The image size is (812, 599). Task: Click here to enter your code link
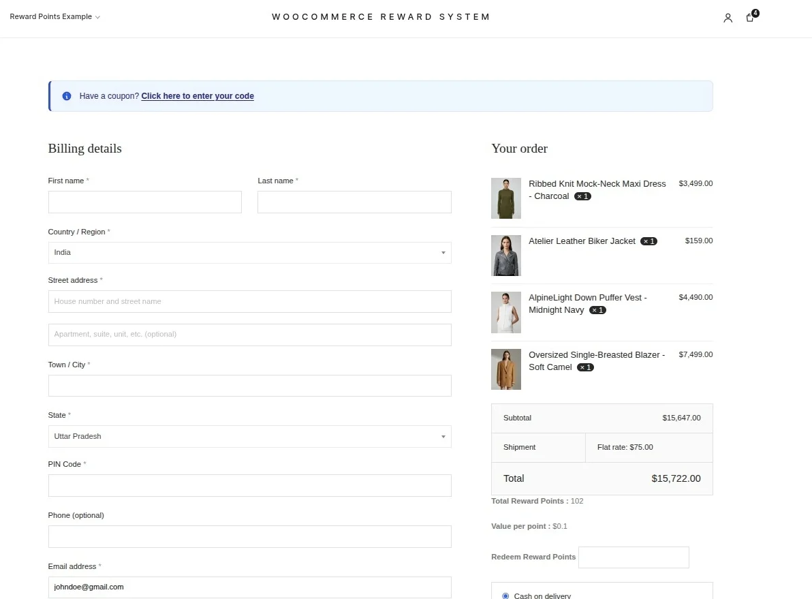tap(198, 96)
